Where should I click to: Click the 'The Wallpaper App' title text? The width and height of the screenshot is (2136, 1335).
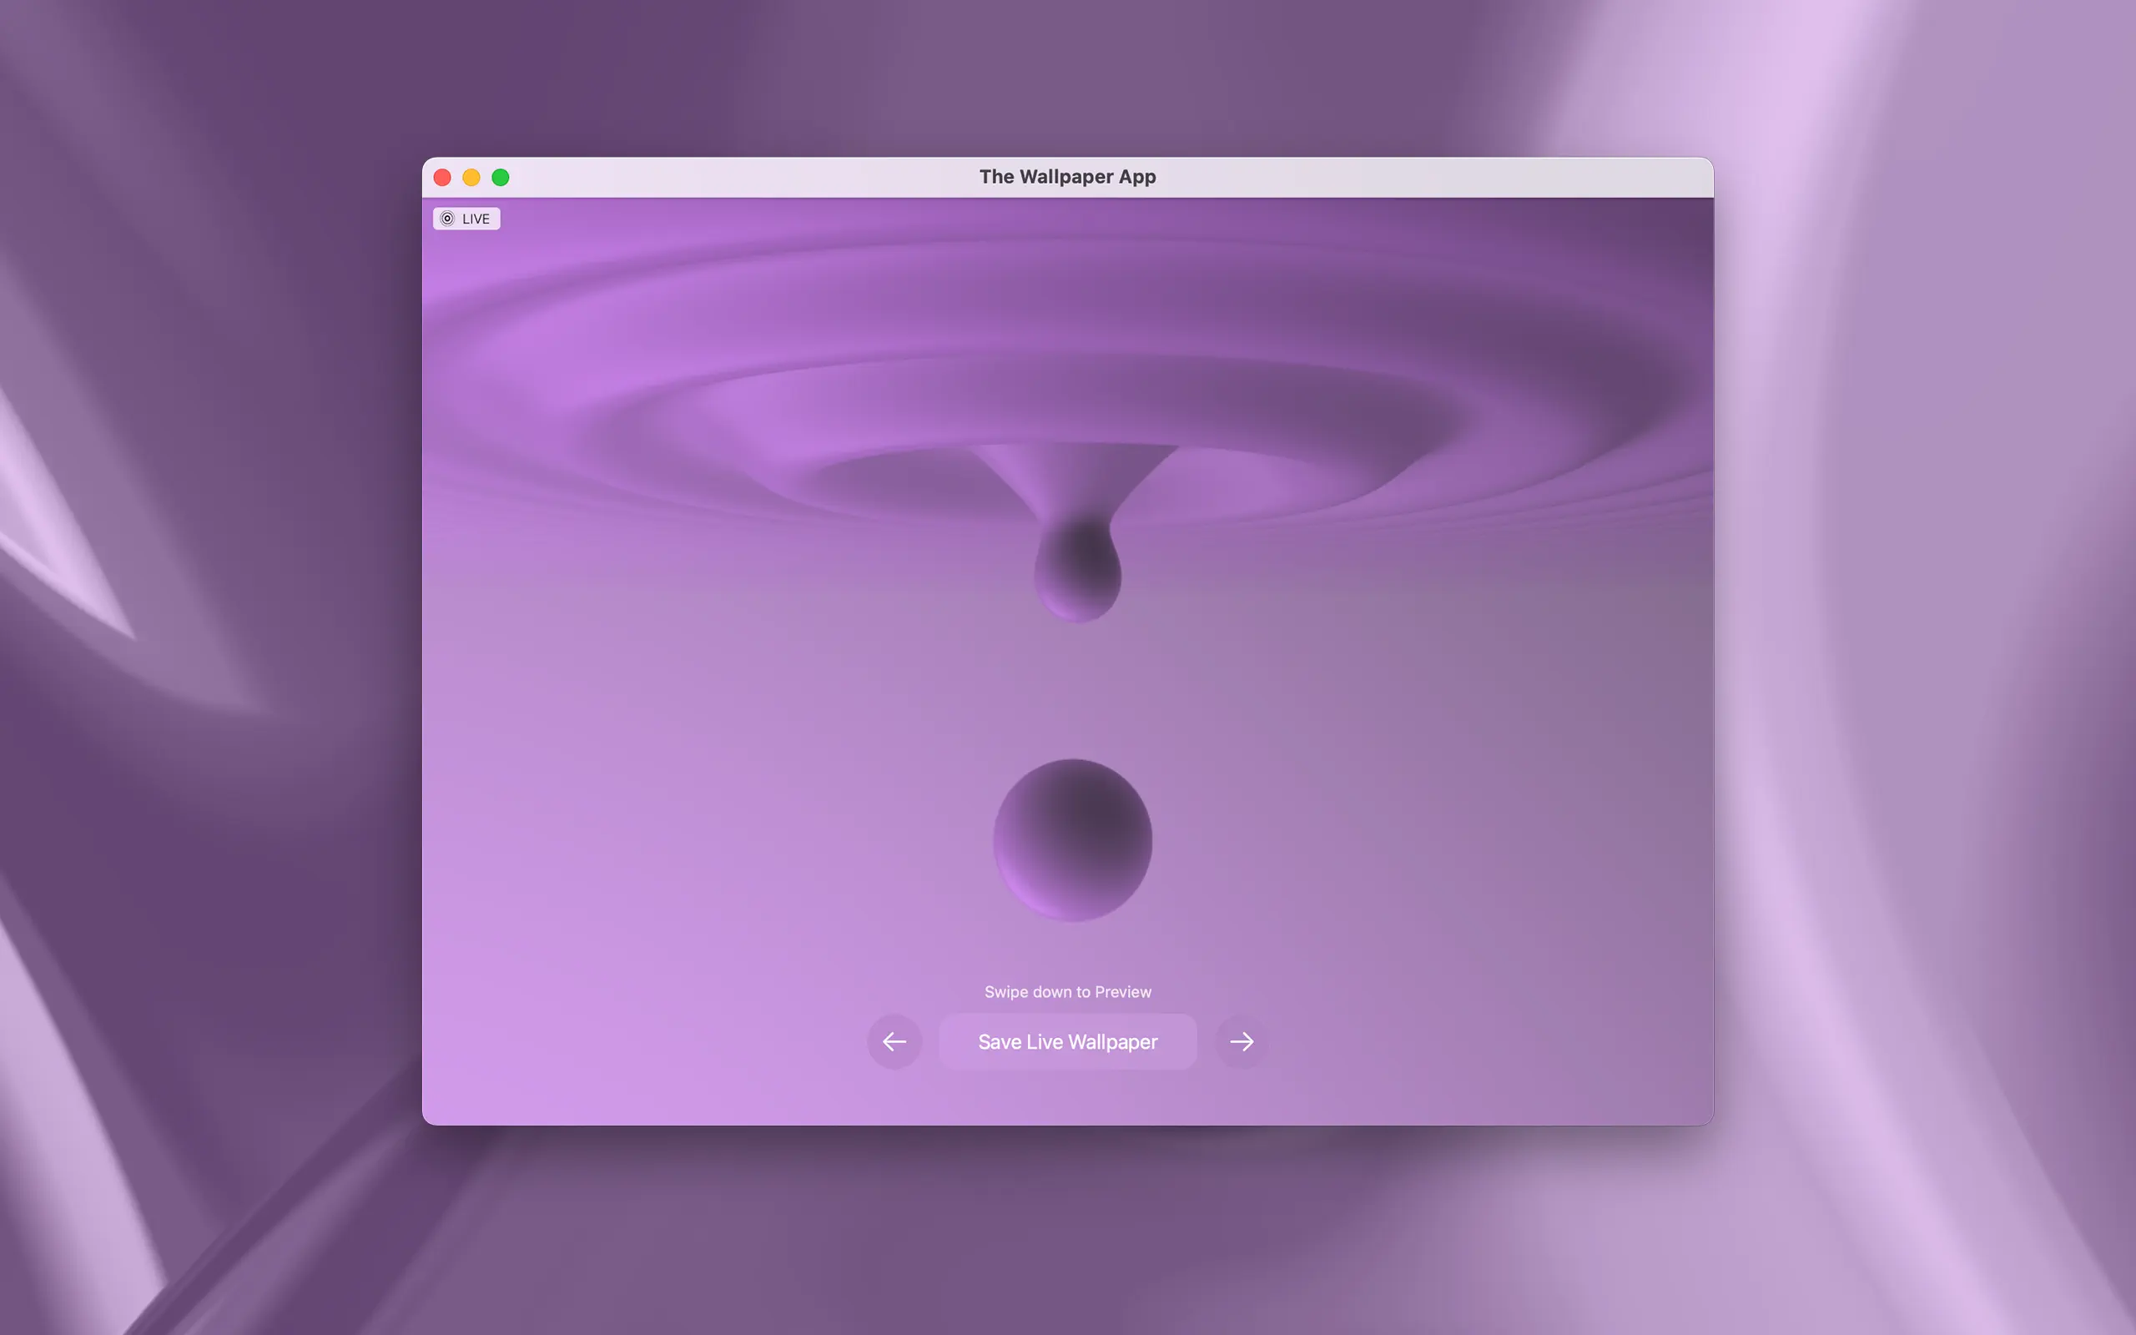(1067, 177)
